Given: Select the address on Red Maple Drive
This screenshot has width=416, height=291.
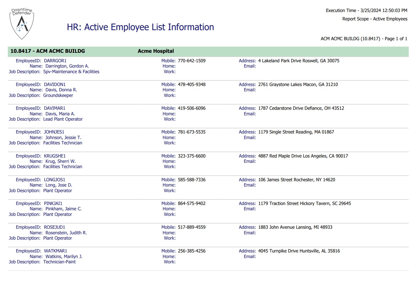Looking at the screenshot, I should 303,156.
